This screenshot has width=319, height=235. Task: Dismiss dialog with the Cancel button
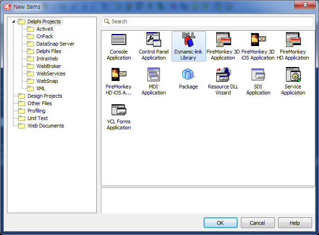(258, 223)
